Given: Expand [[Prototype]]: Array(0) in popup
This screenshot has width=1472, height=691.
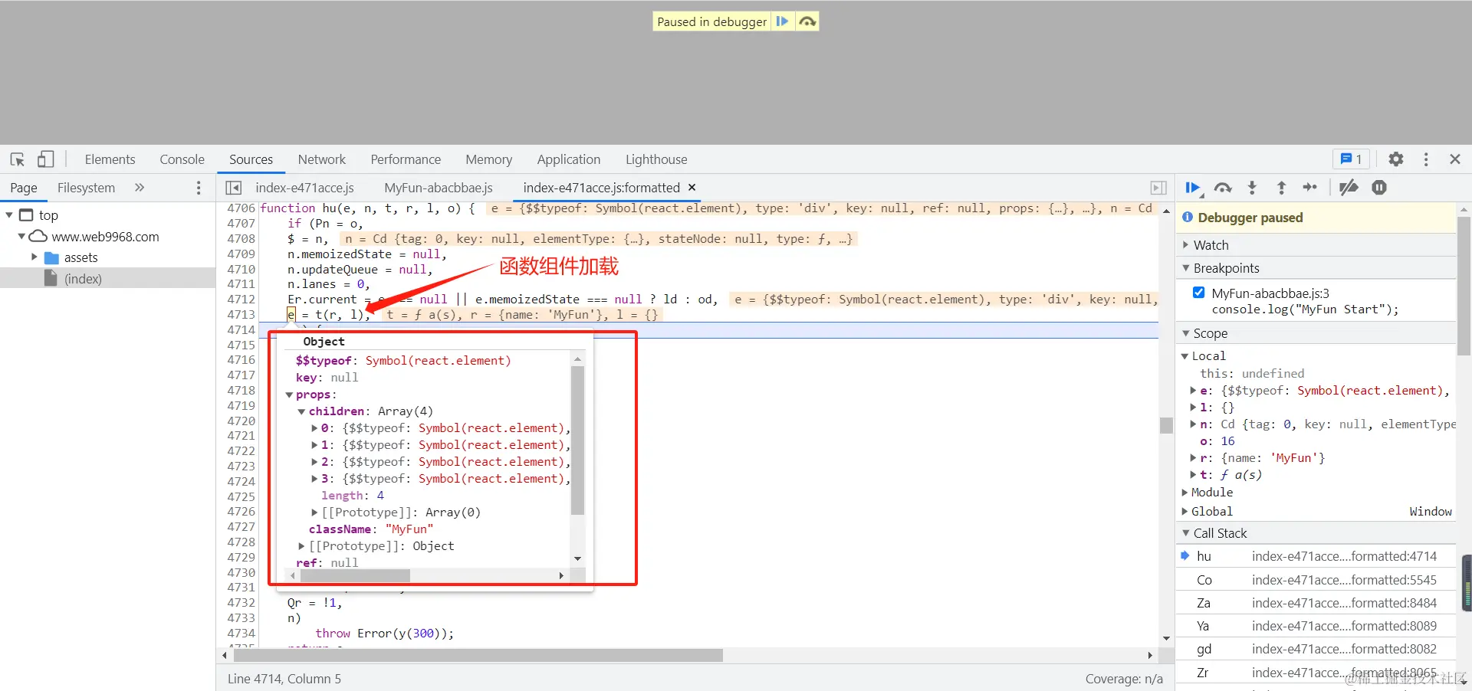Looking at the screenshot, I should click(314, 513).
